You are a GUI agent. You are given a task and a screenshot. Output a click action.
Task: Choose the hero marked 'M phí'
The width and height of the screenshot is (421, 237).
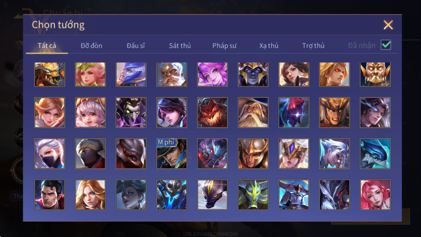pyautogui.click(x=171, y=154)
